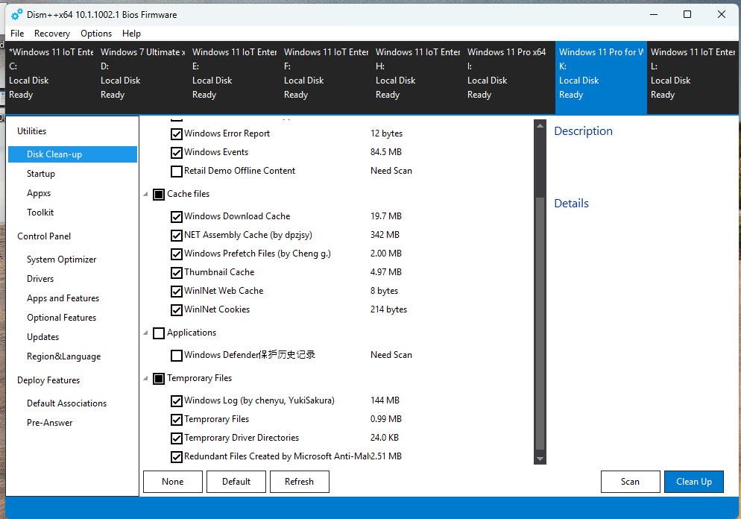This screenshot has width=741, height=519.
Task: Uncheck Windows Download Cache checkbox
Action: click(177, 217)
